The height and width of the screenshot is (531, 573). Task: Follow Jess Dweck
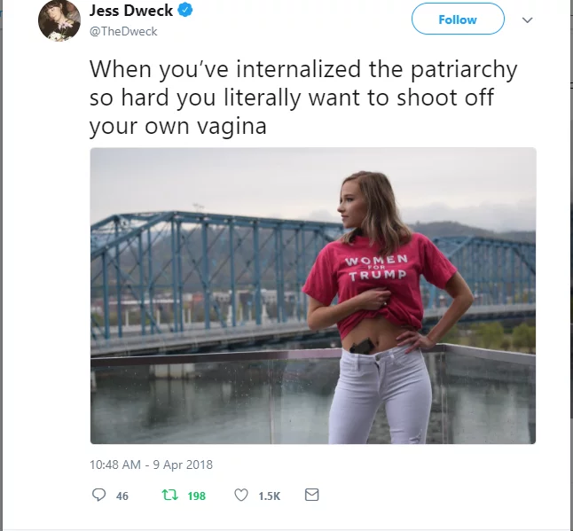click(x=458, y=19)
